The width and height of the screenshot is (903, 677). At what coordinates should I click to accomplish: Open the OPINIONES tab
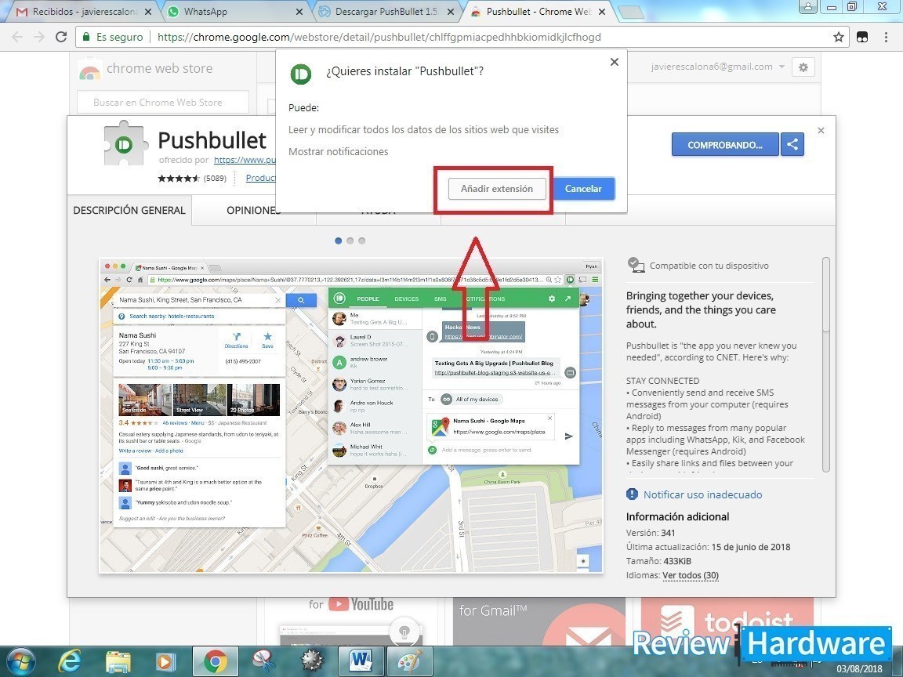pos(252,210)
